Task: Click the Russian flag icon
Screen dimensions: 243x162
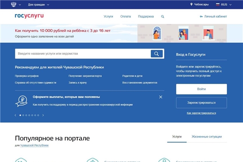Action: click(218, 4)
